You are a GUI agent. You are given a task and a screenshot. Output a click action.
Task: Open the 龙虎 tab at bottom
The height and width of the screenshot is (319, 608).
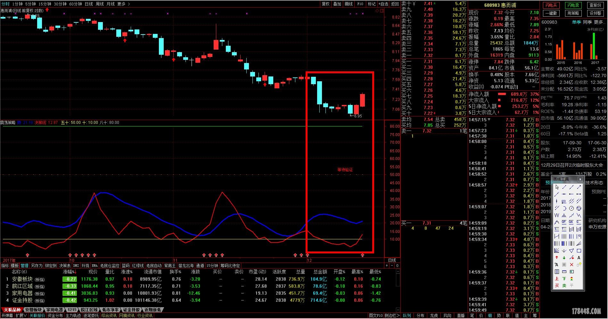tap(434, 315)
